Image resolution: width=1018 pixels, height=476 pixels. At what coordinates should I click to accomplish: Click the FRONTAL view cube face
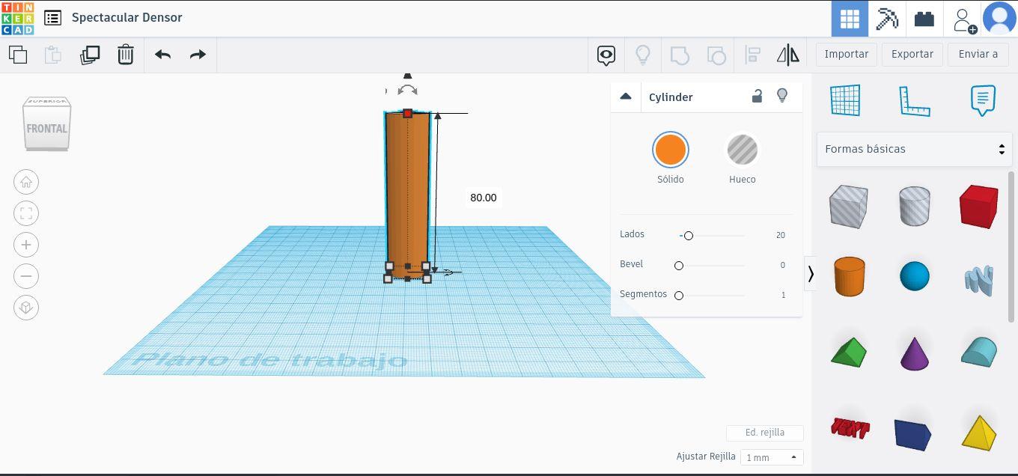pyautogui.click(x=47, y=129)
